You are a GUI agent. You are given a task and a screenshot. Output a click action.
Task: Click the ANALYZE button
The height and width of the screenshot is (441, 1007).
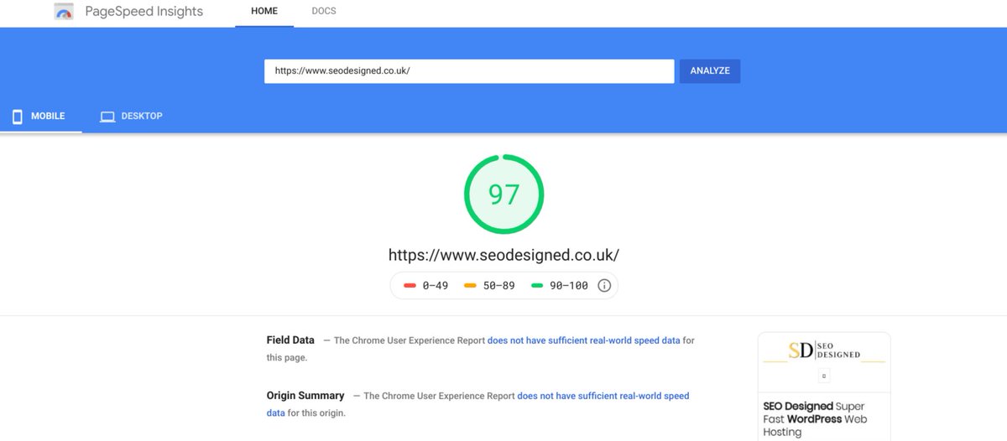(710, 71)
